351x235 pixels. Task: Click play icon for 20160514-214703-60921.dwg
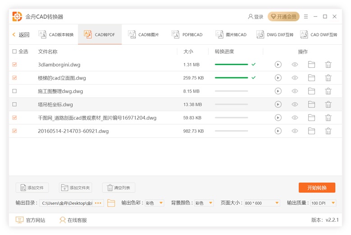(278, 131)
